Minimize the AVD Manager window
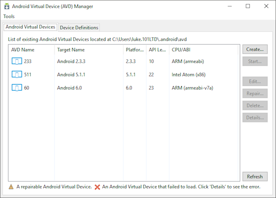Image resolution: width=276 pixels, height=198 pixels. pyautogui.click(x=230, y=6)
